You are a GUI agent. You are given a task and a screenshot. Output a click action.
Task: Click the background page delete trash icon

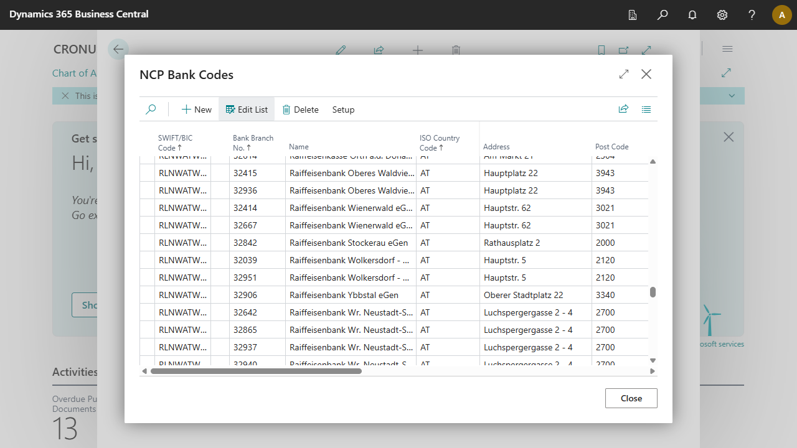click(x=456, y=50)
